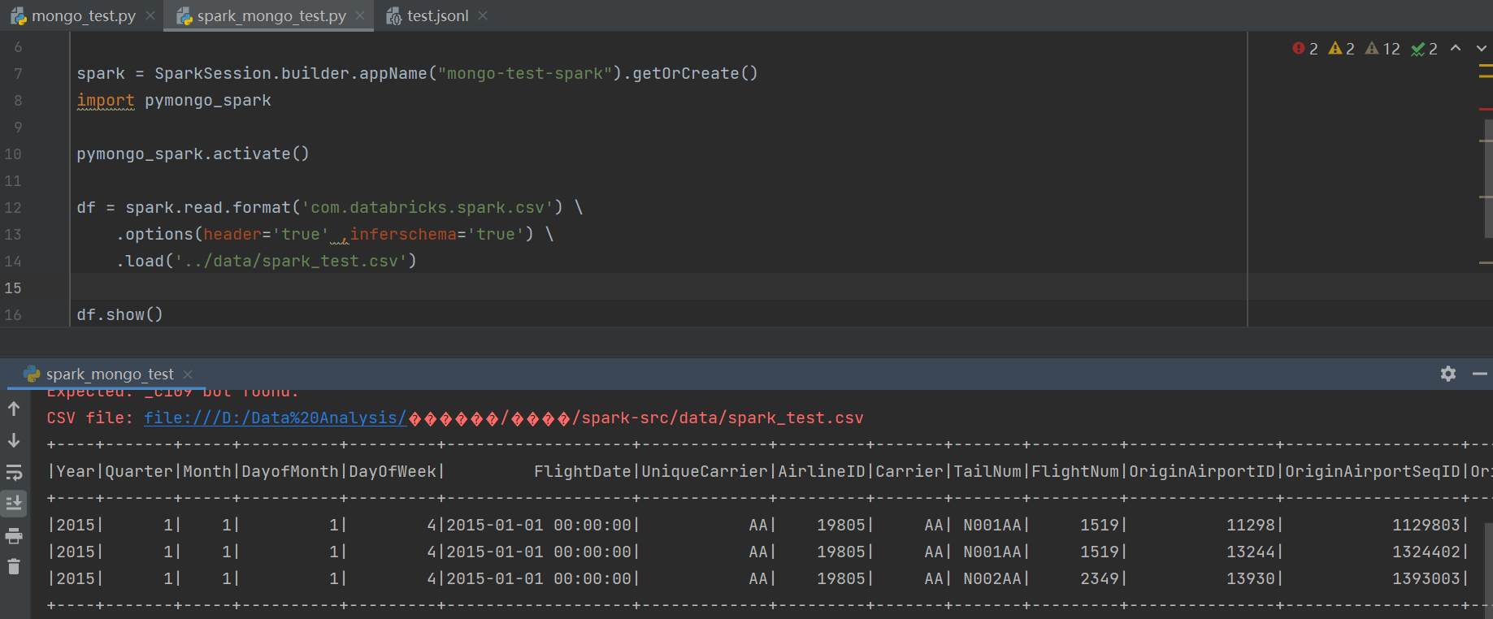The height and width of the screenshot is (619, 1493).
Task: Hide the run tool window
Action: pyautogui.click(x=1480, y=374)
